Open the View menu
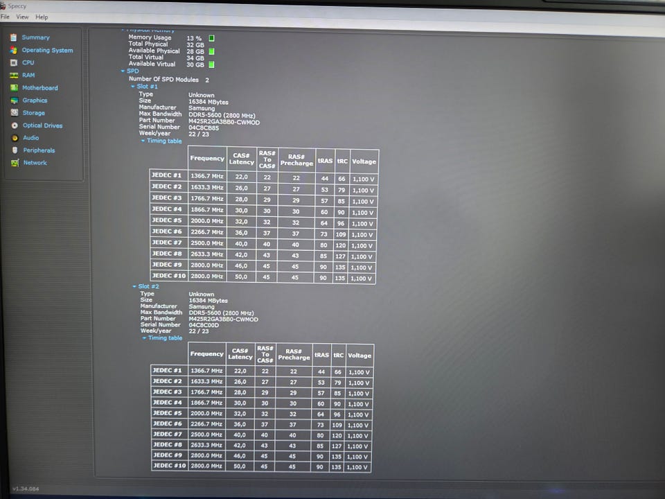 [22, 17]
